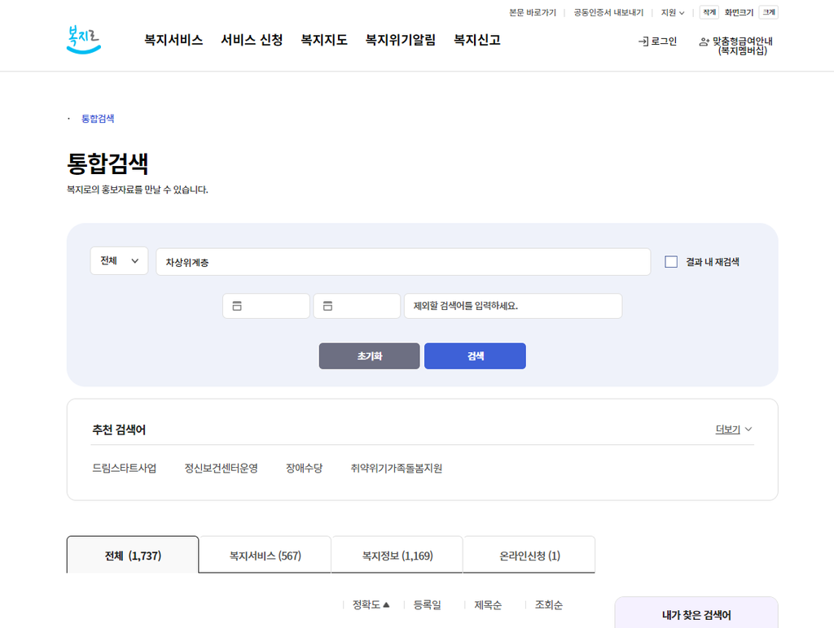
Task: Click the search keyword field containing 차상위계층
Action: tap(403, 262)
